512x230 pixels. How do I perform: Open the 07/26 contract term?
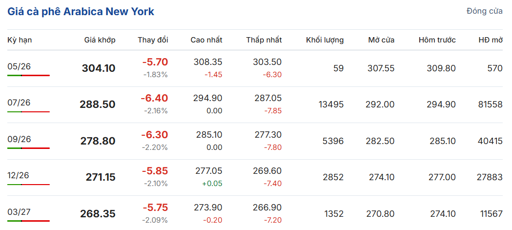click(x=19, y=103)
